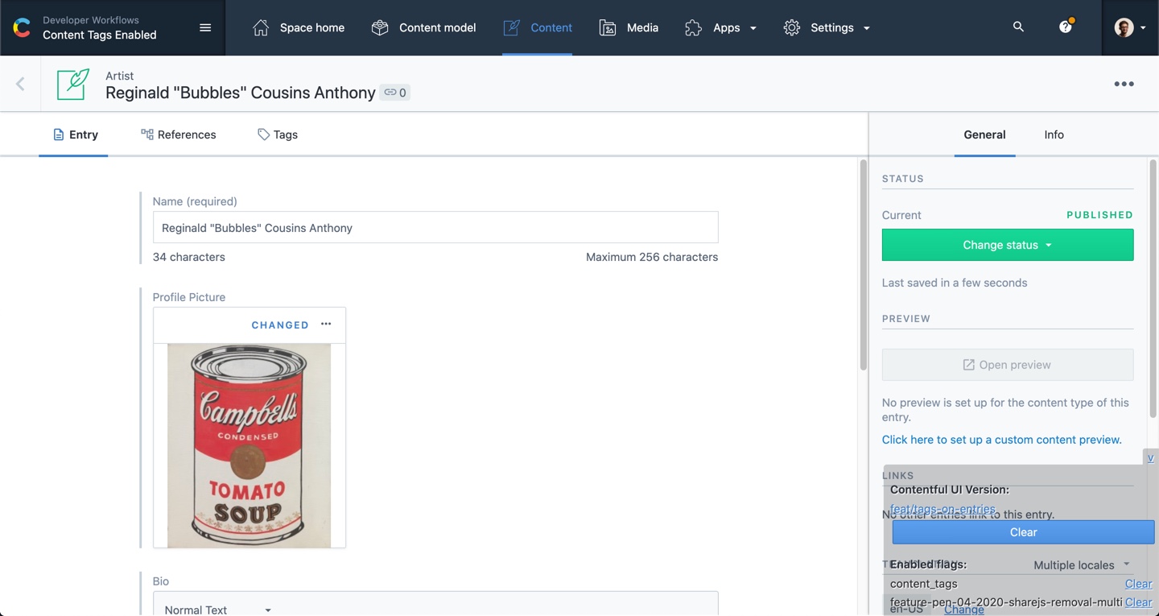Open help via the question mark icon
Image resolution: width=1159 pixels, height=616 pixels.
coord(1064,27)
